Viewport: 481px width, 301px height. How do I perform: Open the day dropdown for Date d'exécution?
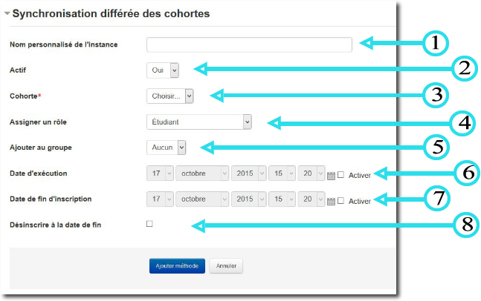[160, 175]
